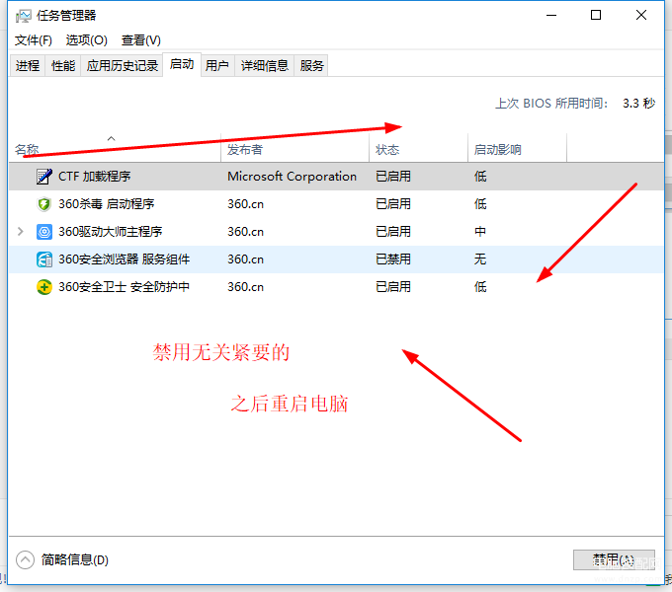The height and width of the screenshot is (592, 672).
Task: Minimize the Task Manager window
Action: coord(551,16)
